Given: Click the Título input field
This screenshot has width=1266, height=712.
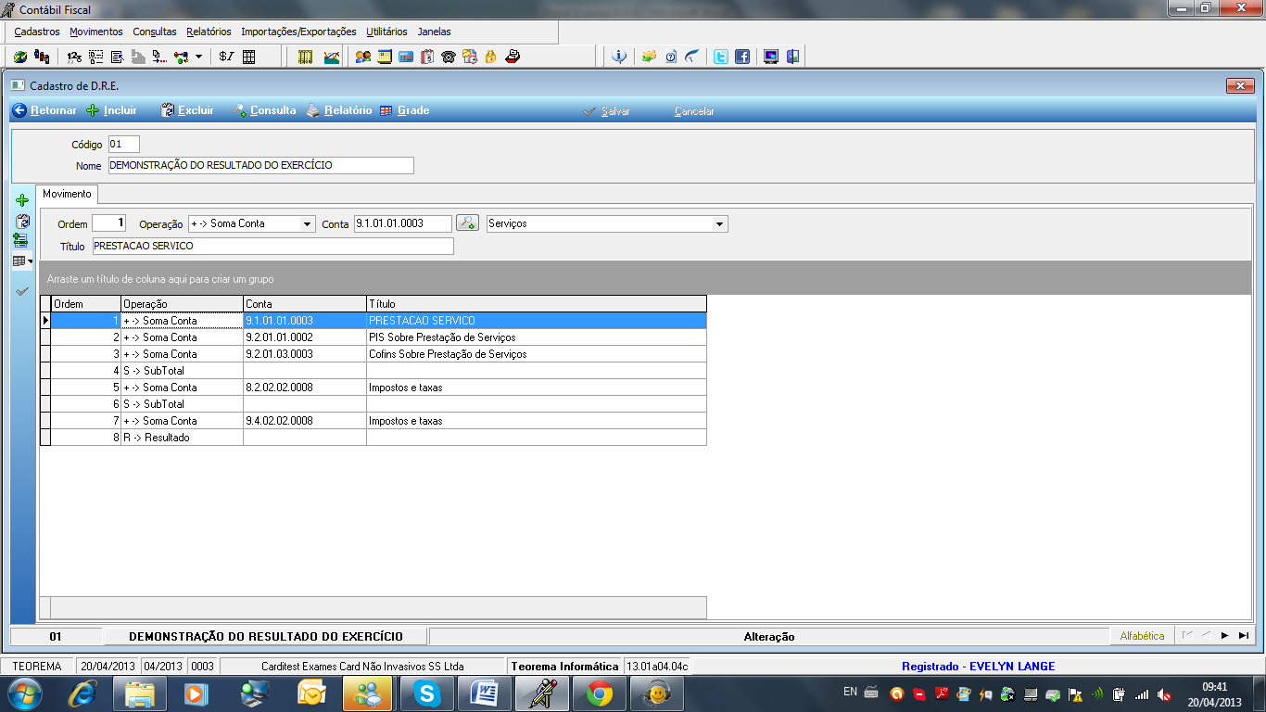Looking at the screenshot, I should tap(272, 247).
